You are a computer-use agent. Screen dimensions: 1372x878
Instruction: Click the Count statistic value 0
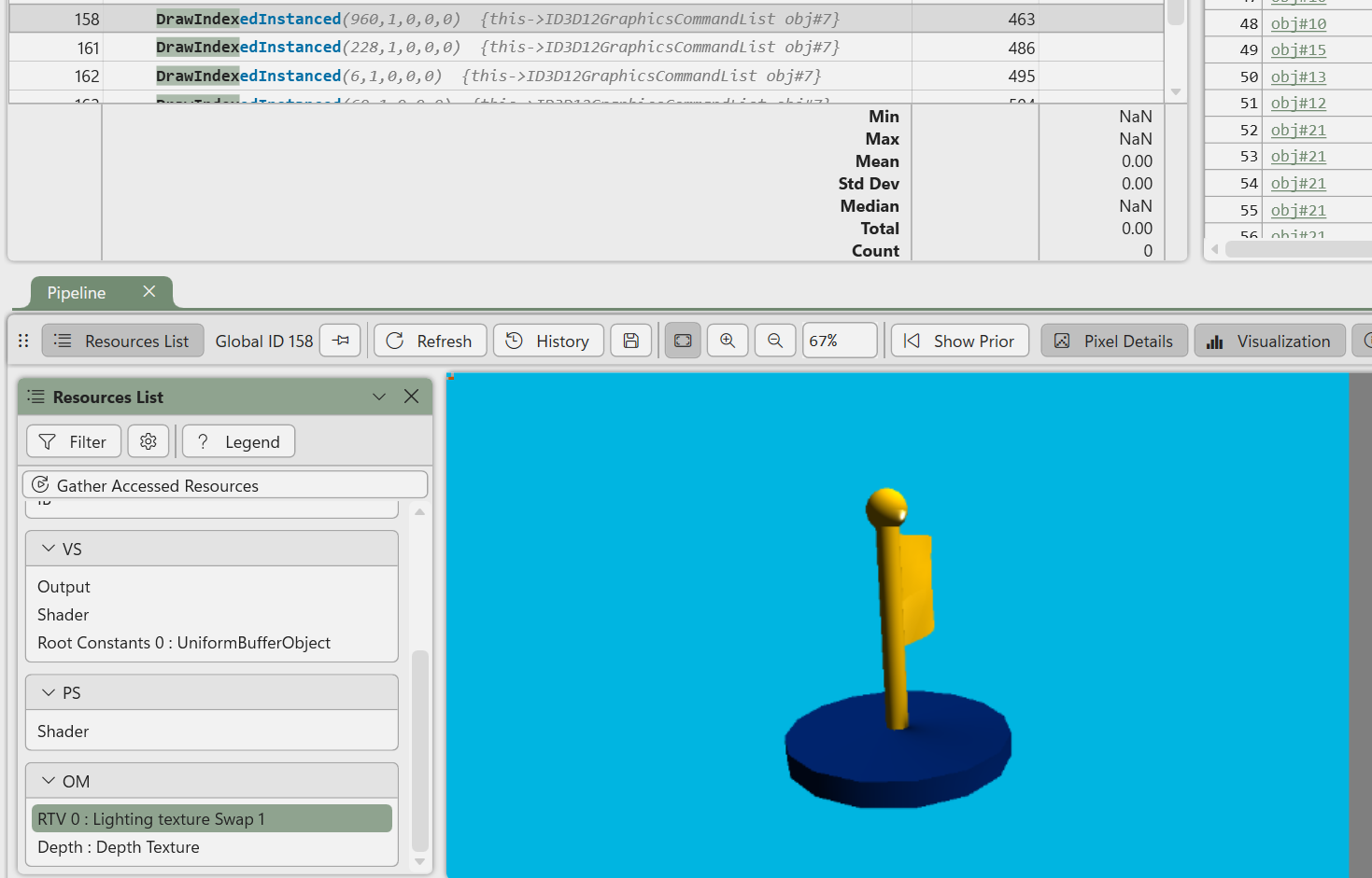(x=1148, y=251)
